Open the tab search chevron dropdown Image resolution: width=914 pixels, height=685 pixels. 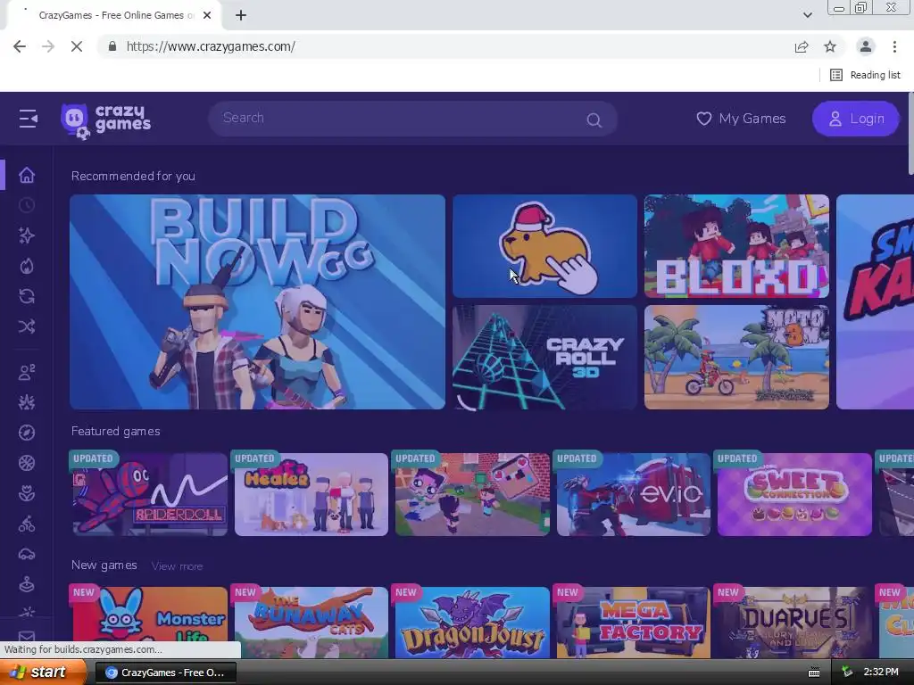[807, 15]
